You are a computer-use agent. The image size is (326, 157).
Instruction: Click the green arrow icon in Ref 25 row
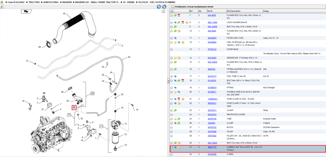pos(179,119)
